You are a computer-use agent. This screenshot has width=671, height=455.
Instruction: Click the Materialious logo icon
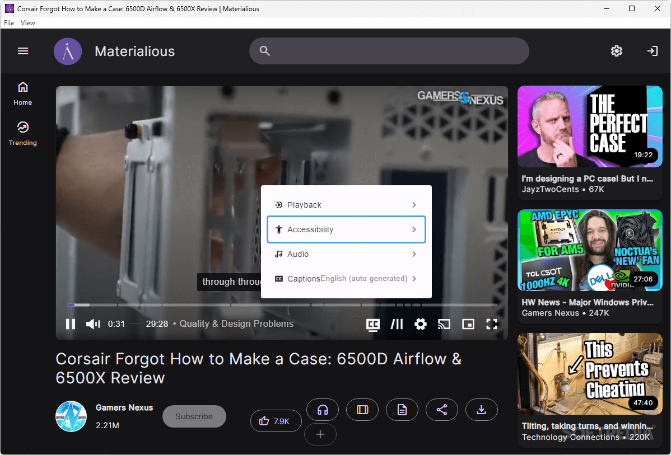[x=68, y=51]
